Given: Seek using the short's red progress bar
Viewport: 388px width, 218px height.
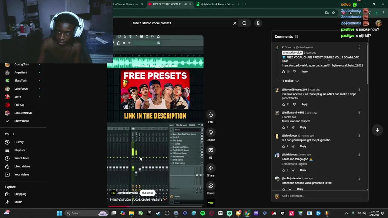Looking at the screenshot, I should pos(155,206).
